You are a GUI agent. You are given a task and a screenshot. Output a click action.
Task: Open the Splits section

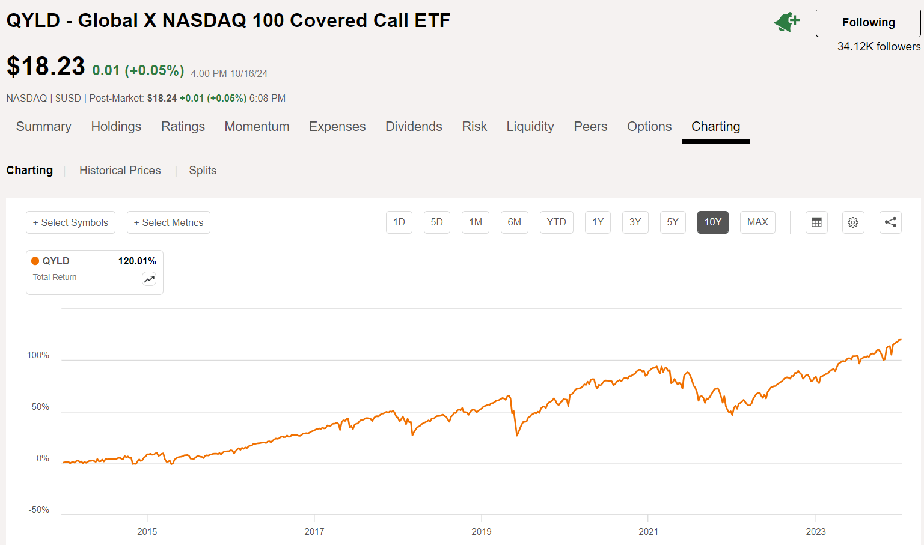202,170
